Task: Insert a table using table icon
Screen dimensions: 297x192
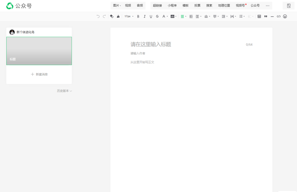Action: coord(259,17)
